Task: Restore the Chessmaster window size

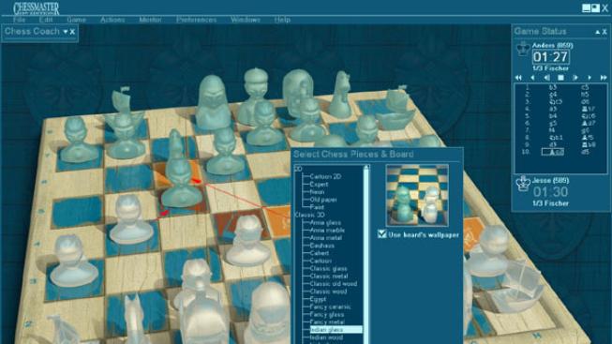Action: pos(595,8)
